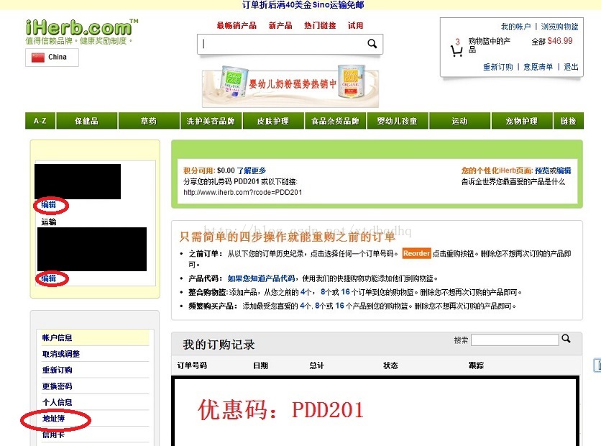
Task: Open the 草药 herbs tab
Action: point(149,121)
